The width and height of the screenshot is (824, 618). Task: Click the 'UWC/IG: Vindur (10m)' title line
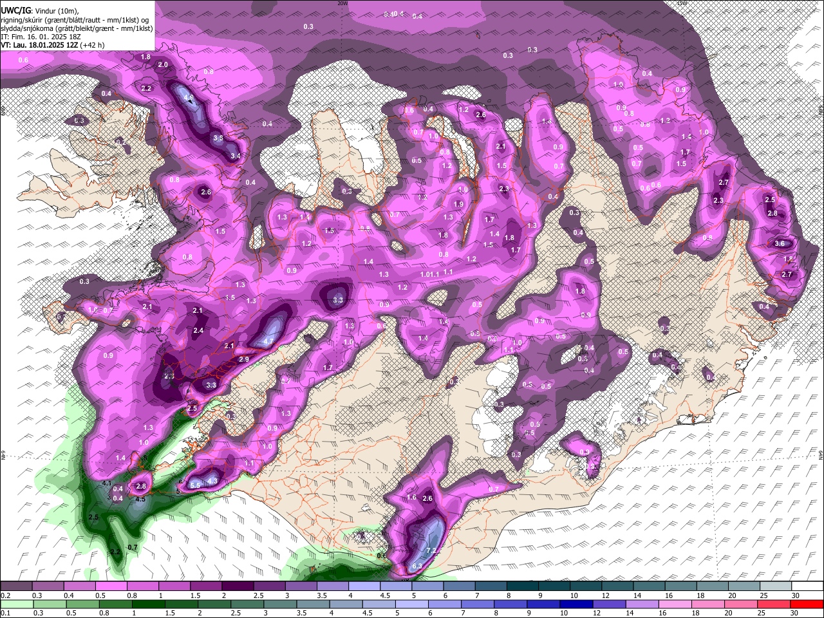coord(40,10)
